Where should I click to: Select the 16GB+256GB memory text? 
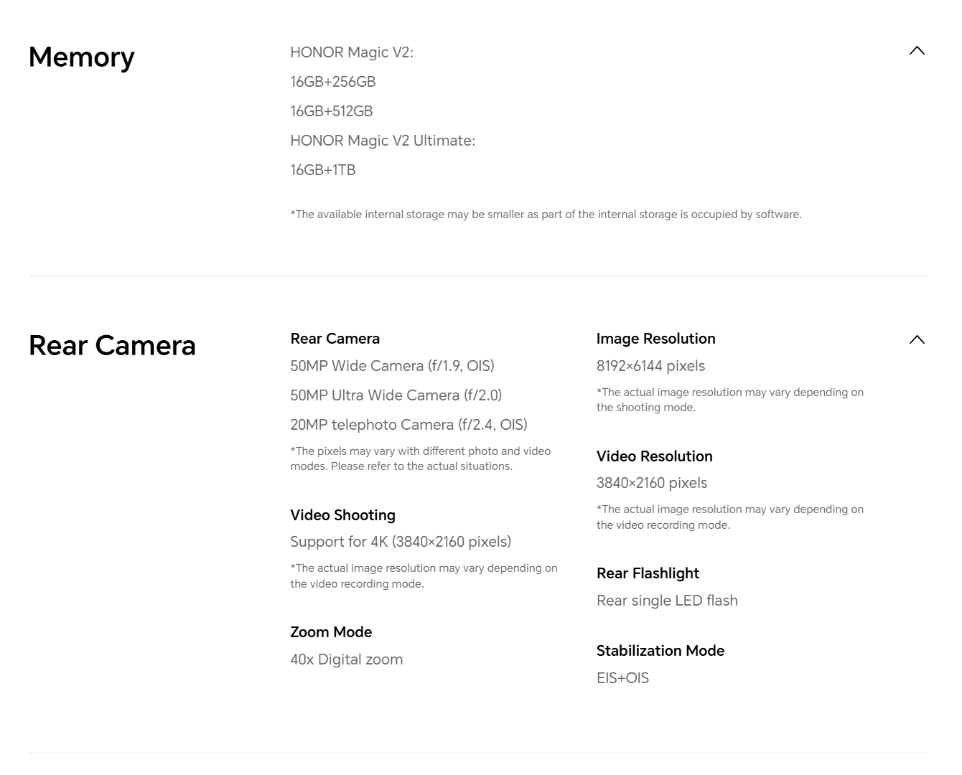coord(333,82)
